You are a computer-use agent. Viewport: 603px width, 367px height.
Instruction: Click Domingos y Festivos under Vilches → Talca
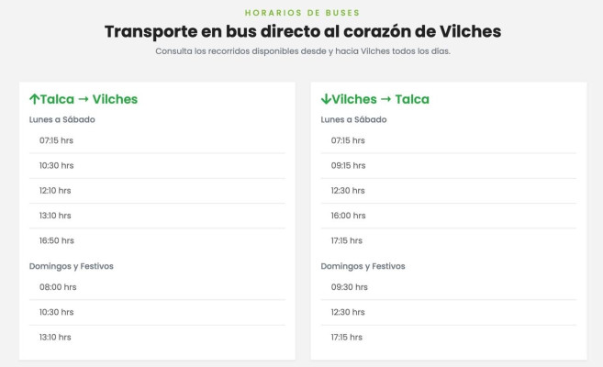click(x=363, y=266)
